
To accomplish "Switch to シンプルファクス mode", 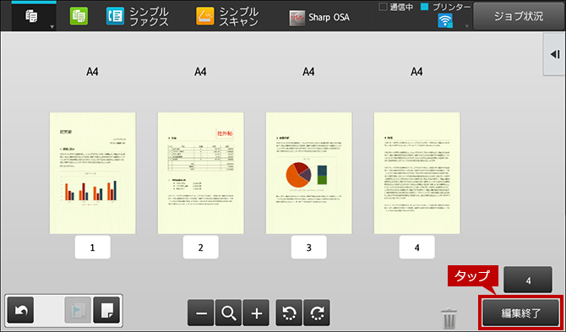I will click(x=139, y=17).
